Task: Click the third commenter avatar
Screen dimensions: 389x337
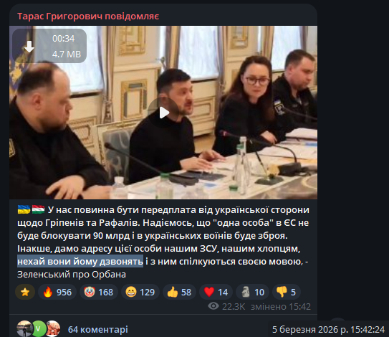Action: (53, 329)
